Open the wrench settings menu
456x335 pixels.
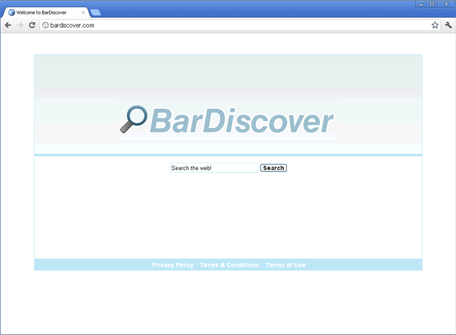448,25
